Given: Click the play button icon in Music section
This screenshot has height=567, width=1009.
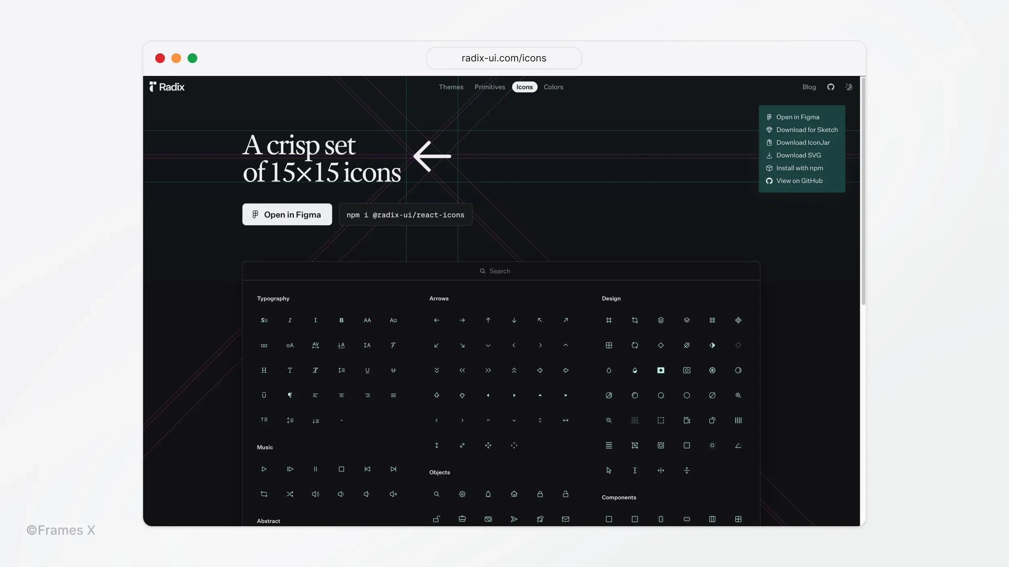Looking at the screenshot, I should [264, 469].
